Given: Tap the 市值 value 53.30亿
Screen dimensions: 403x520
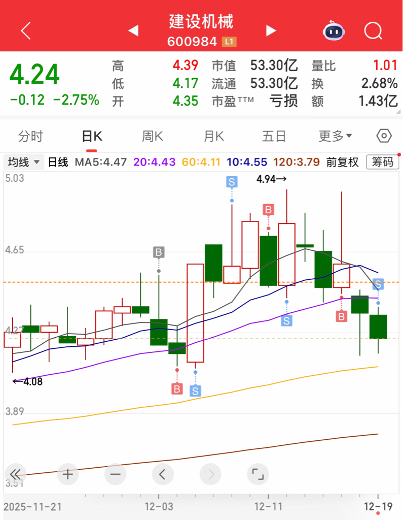Looking at the screenshot, I should 274,66.
